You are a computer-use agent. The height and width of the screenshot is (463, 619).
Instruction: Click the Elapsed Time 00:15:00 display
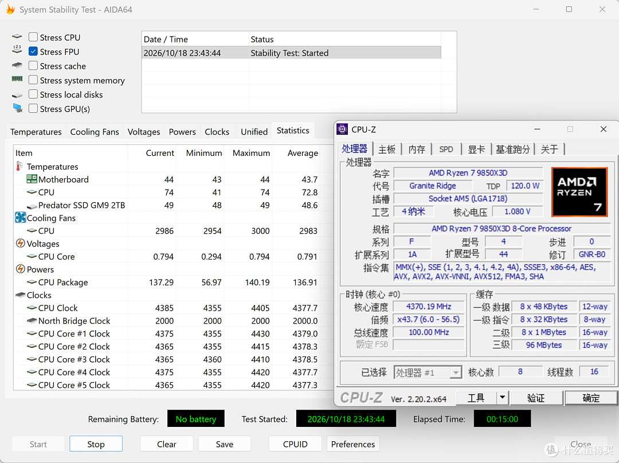point(502,419)
